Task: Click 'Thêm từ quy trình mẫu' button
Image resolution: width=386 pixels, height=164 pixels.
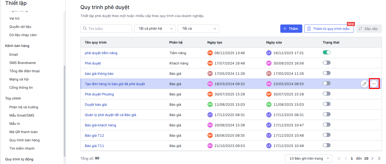Action: pos(329,29)
